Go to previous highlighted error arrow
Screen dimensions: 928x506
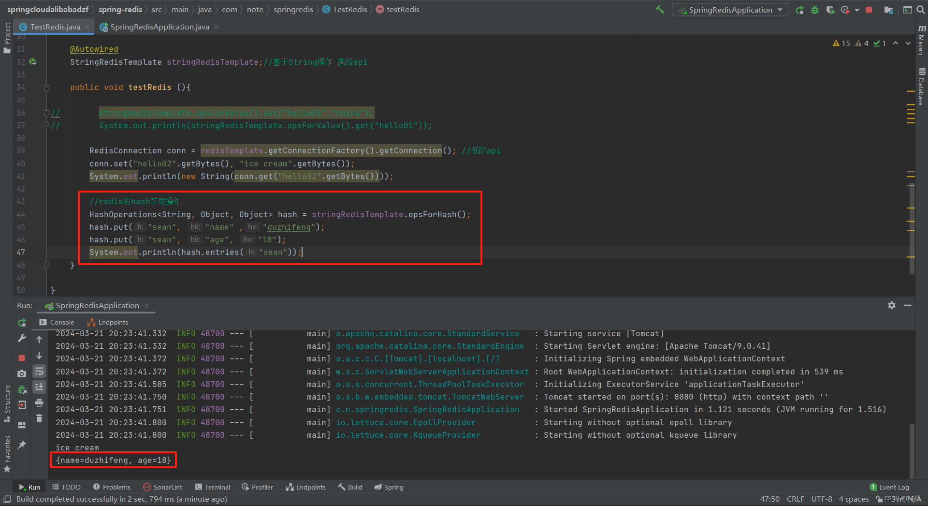(896, 44)
